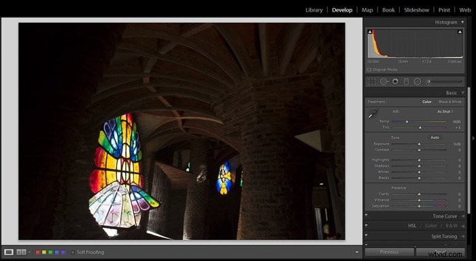Select the Adjustment Brush tool
Image resolution: width=476 pixels, height=261 pixels.
(445, 81)
